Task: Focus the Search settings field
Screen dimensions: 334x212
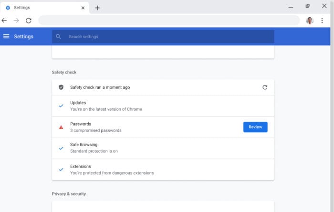Action: (x=163, y=37)
